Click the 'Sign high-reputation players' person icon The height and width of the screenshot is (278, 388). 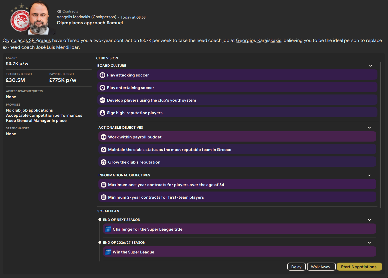[x=102, y=112]
